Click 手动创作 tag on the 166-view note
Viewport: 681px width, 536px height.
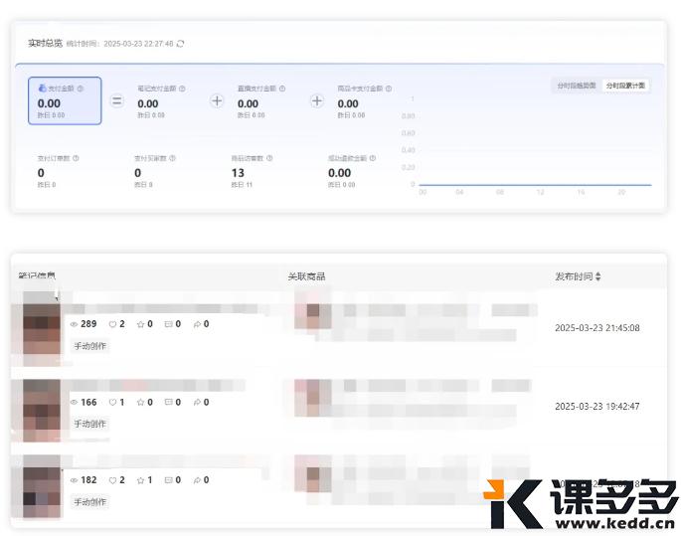[x=90, y=424]
